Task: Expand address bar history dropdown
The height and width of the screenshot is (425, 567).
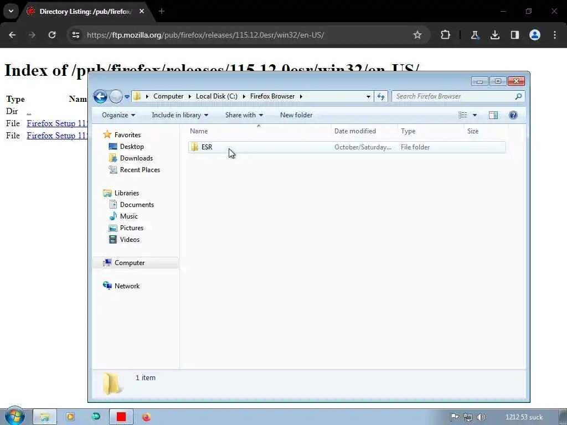Action: (368, 96)
